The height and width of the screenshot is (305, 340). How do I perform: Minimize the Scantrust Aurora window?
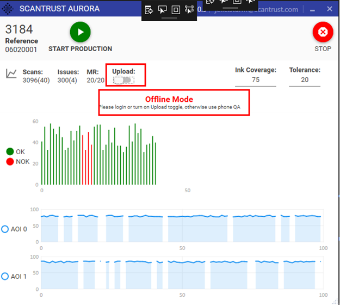312,10
